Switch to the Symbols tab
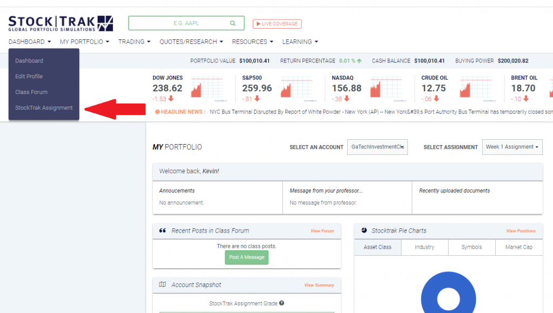Viewport: 553px width, 313px height. coord(471,247)
